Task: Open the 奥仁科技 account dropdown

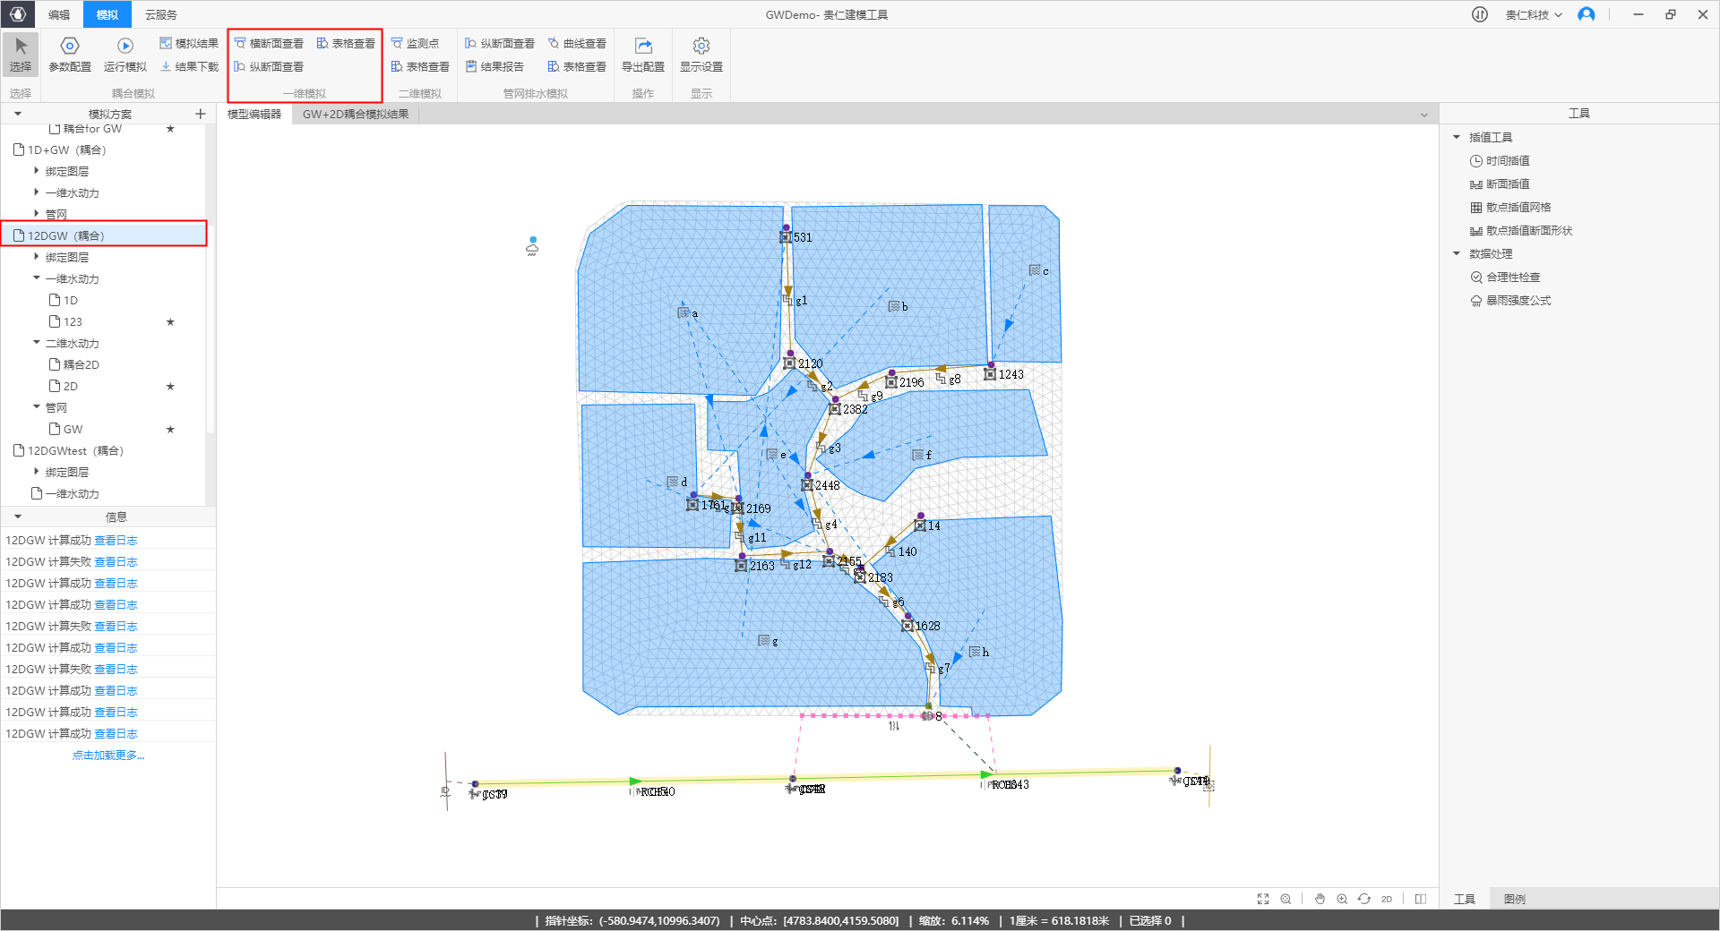Action: [x=1534, y=15]
